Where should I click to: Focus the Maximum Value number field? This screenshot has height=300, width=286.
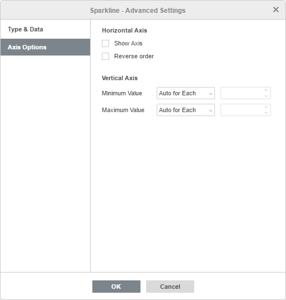point(242,110)
